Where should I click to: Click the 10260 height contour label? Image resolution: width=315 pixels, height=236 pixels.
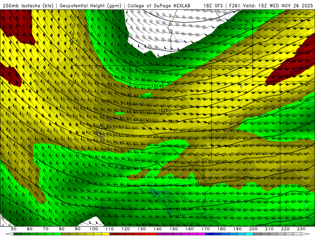tap(164, 111)
